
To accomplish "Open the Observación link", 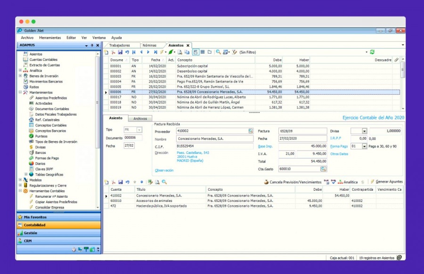I will [164, 170].
